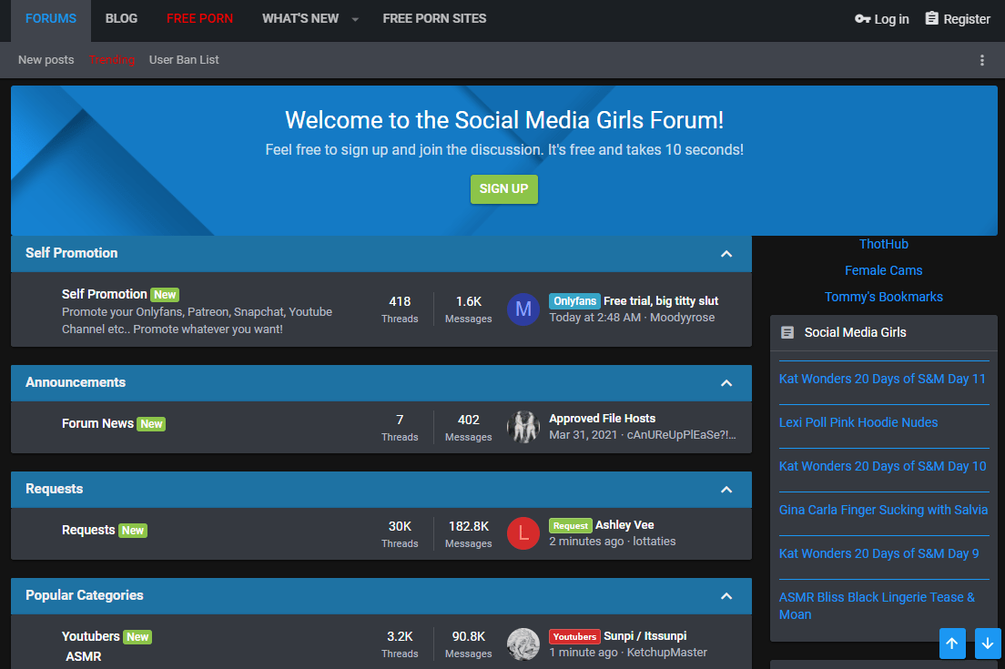The image size is (1005, 669).
Task: Open the Forum News forum
Action: tap(97, 423)
